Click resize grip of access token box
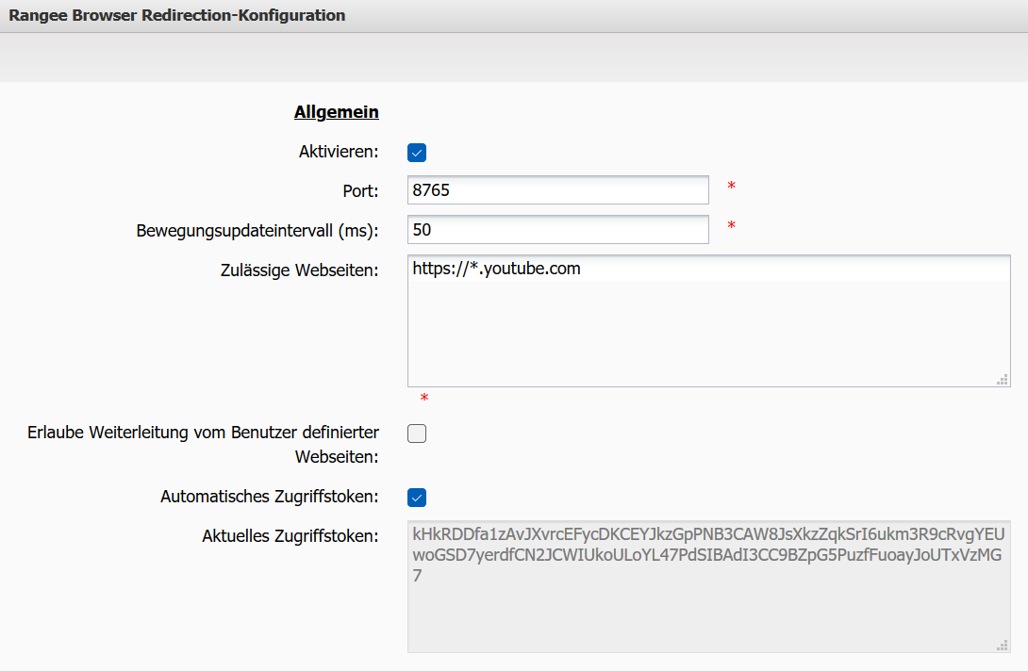The height and width of the screenshot is (671, 1028). pyautogui.click(x=1003, y=645)
